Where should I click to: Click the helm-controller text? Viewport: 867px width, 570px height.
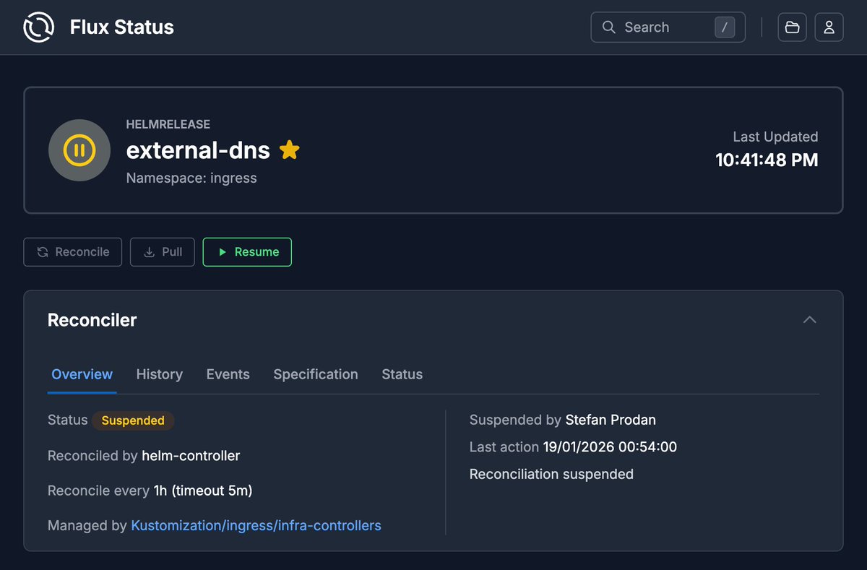pyautogui.click(x=191, y=456)
